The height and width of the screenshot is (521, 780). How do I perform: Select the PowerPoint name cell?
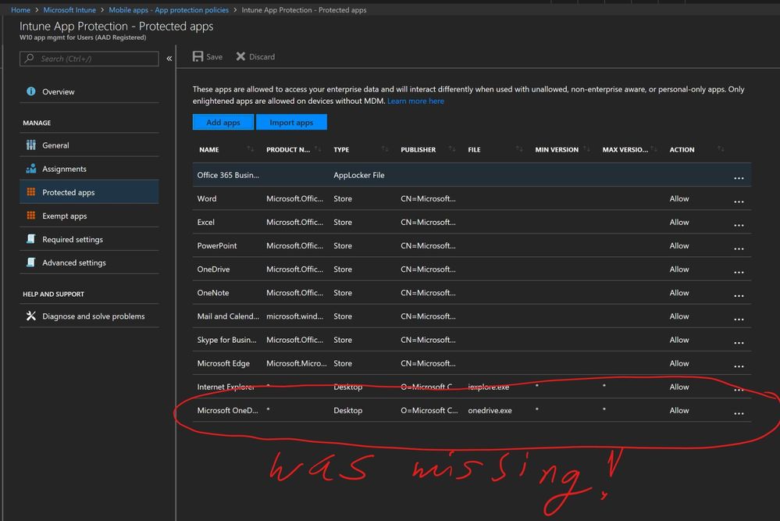click(x=217, y=245)
